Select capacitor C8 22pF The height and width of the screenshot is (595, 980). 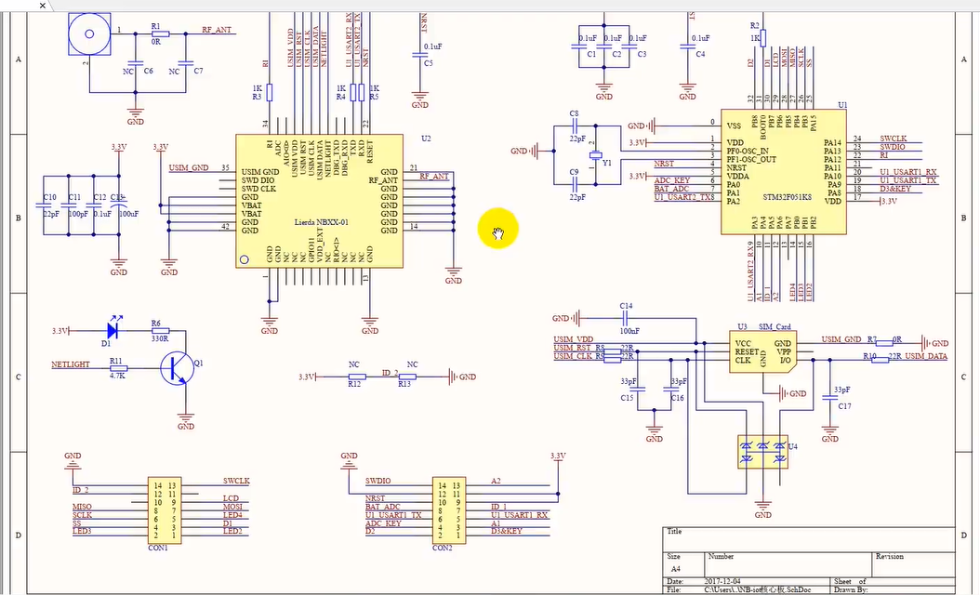(575, 126)
